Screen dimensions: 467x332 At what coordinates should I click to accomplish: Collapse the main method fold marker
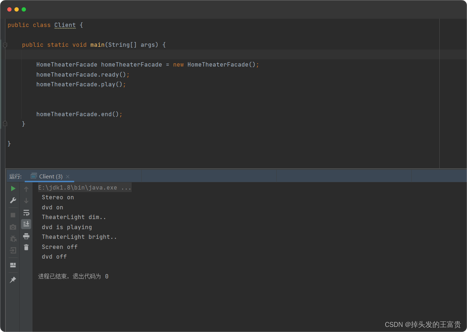pyautogui.click(x=5, y=45)
